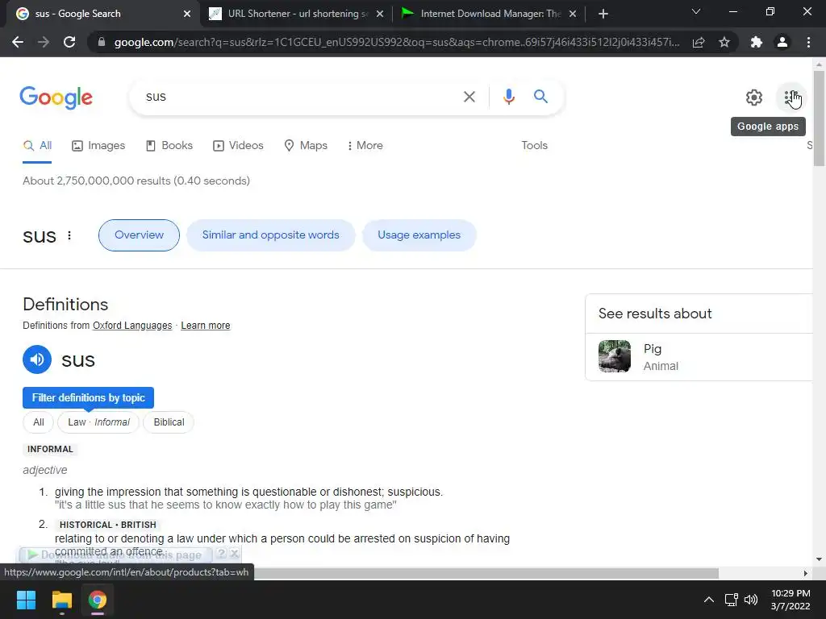Screen dimensions: 826x619
Task: Select the All results tab
Action: pyautogui.click(x=37, y=145)
